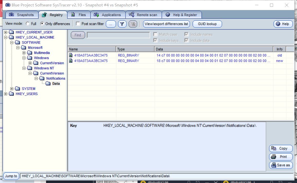Click the Windows NT folder icon

tap(30, 68)
